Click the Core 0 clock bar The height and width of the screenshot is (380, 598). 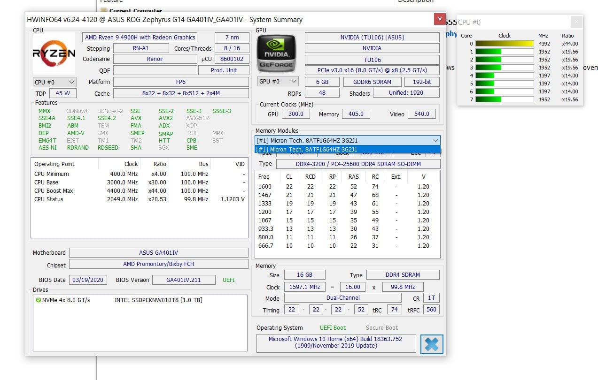tap(505, 44)
